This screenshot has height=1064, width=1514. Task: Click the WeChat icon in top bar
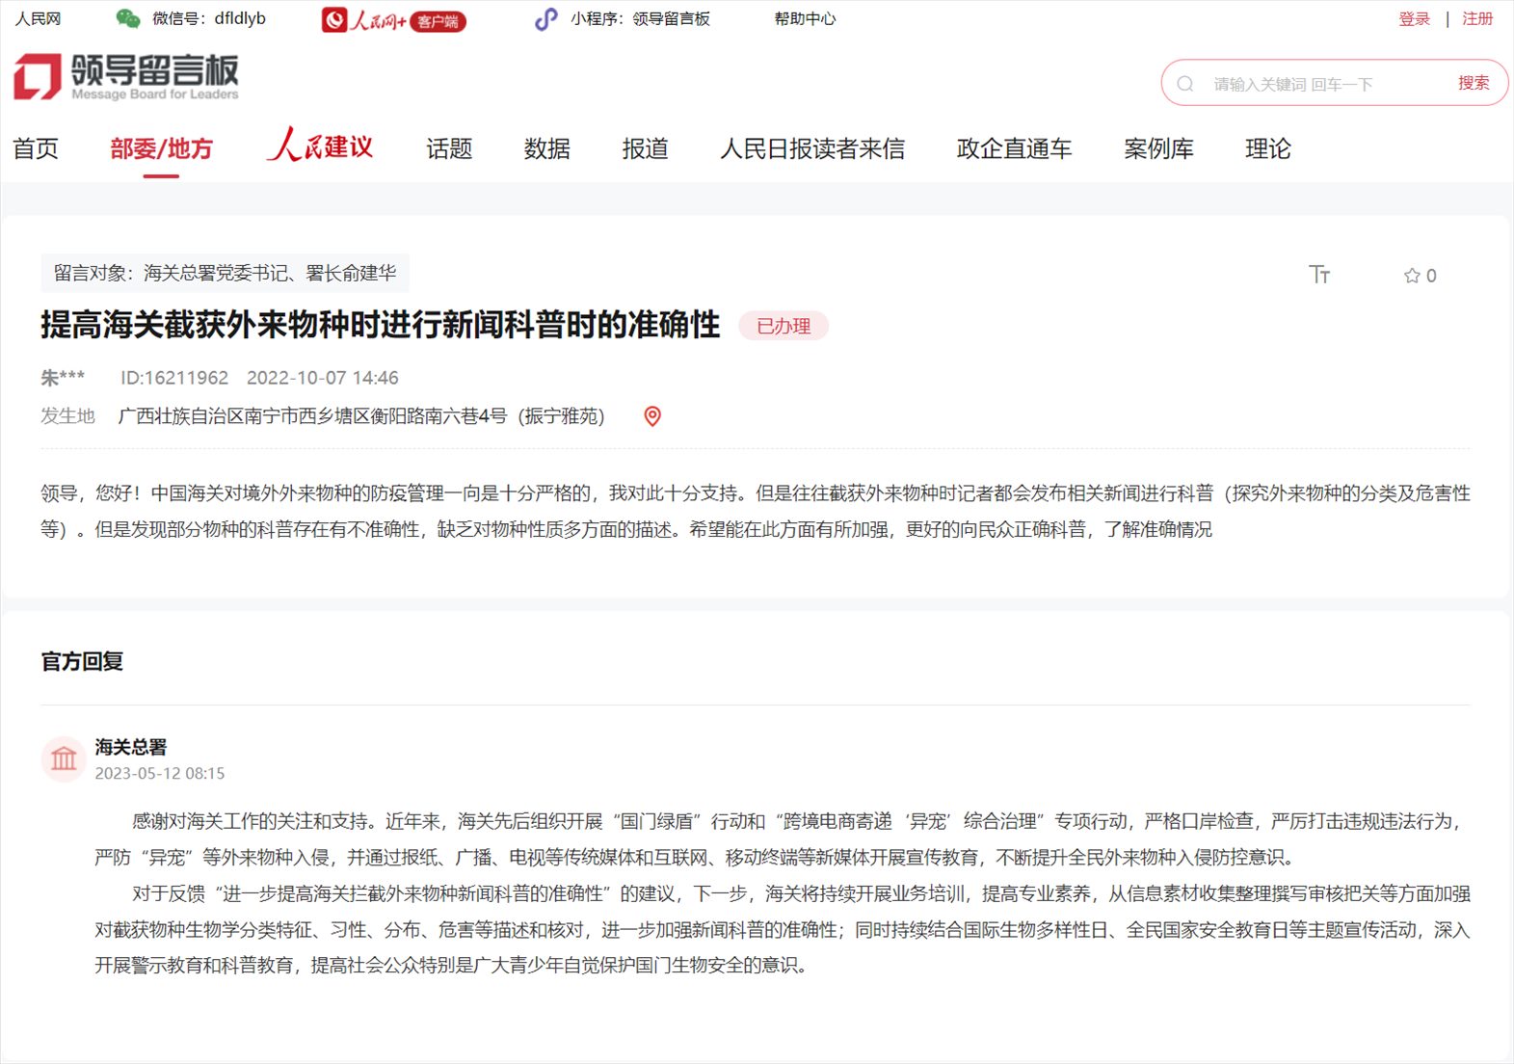tap(127, 18)
